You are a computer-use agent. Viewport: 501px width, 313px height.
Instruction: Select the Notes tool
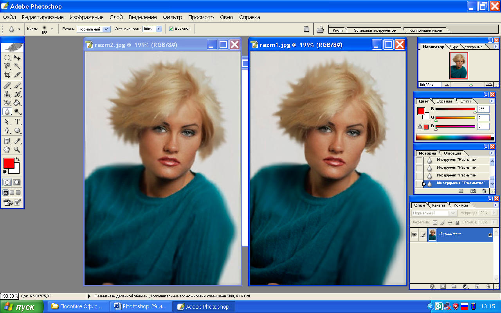[x=7, y=141]
